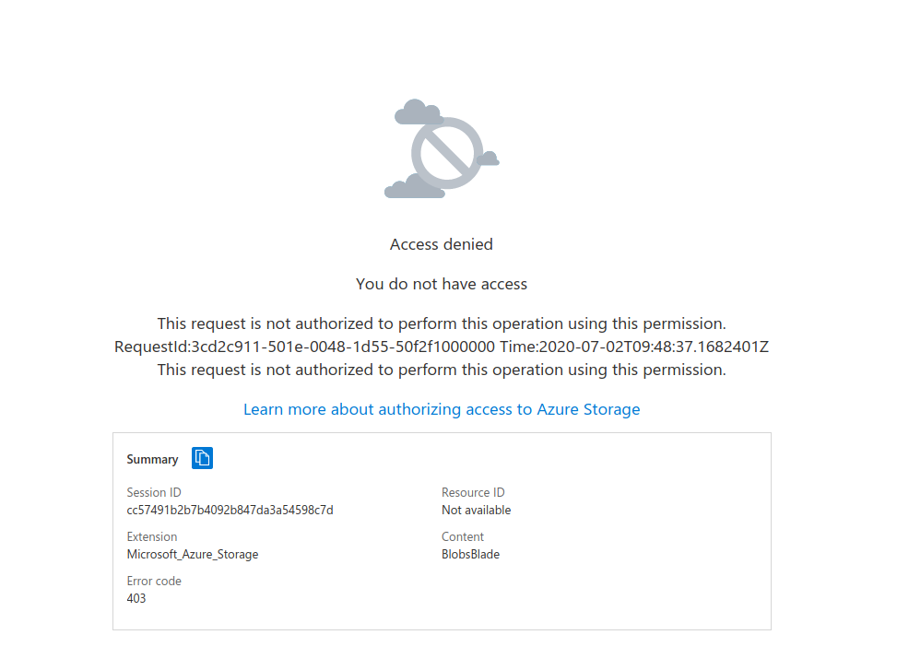Click the Access denied heading
The image size is (897, 670).
(441, 244)
